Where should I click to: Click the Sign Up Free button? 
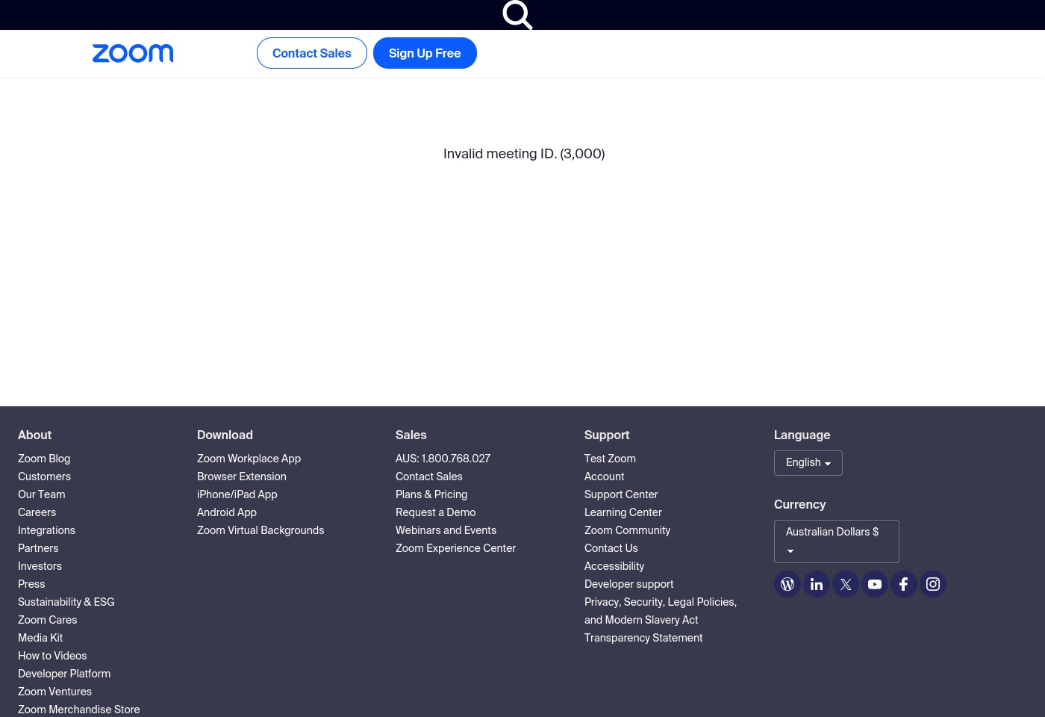coord(425,53)
